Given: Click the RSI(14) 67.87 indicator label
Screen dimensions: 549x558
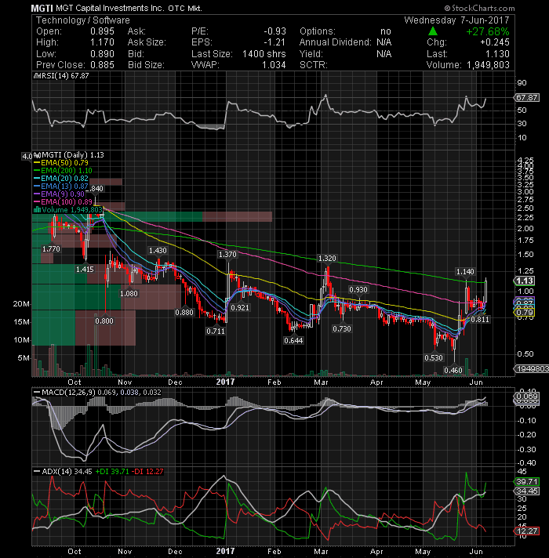Looking at the screenshot, I should click(61, 76).
